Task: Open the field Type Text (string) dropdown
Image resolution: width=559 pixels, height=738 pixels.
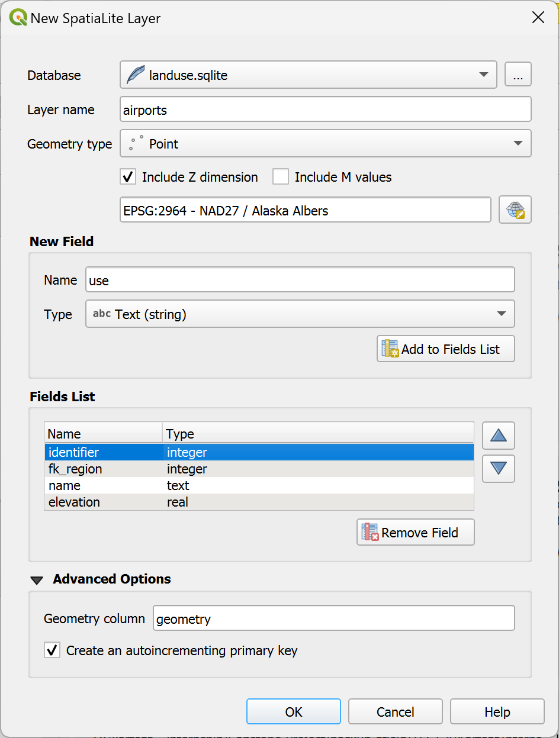Action: (x=300, y=314)
